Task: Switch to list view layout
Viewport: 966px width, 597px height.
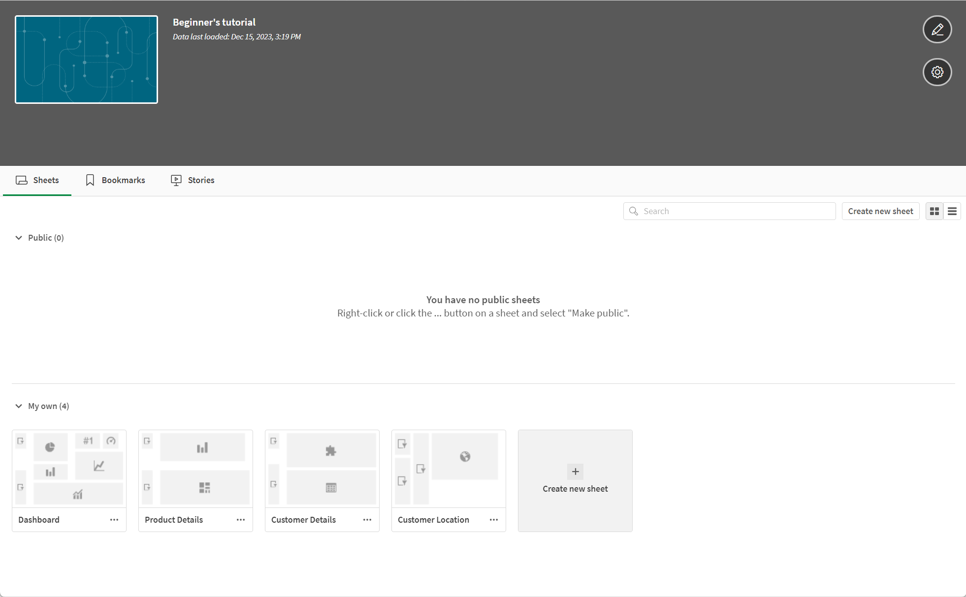Action: pyautogui.click(x=952, y=212)
